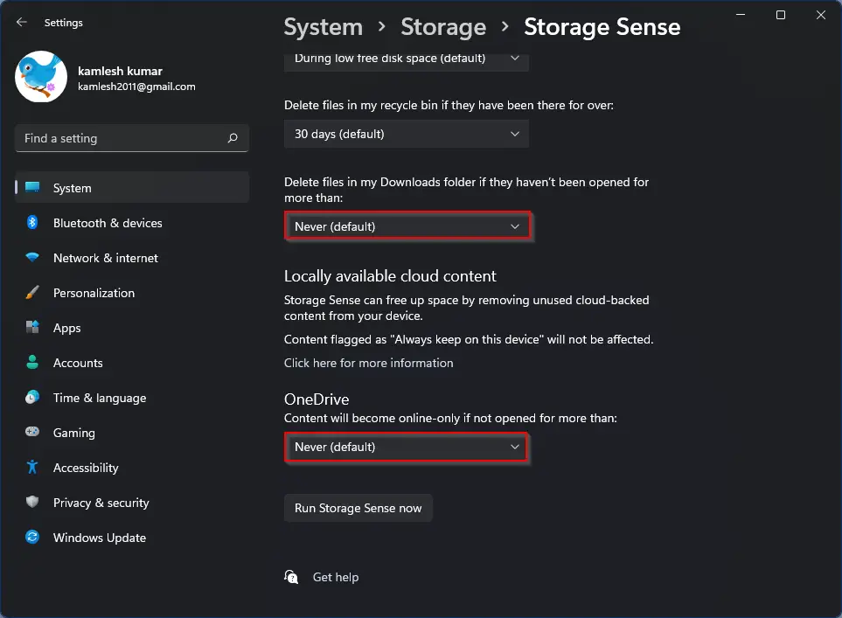Minimize the Settings window

(x=741, y=15)
